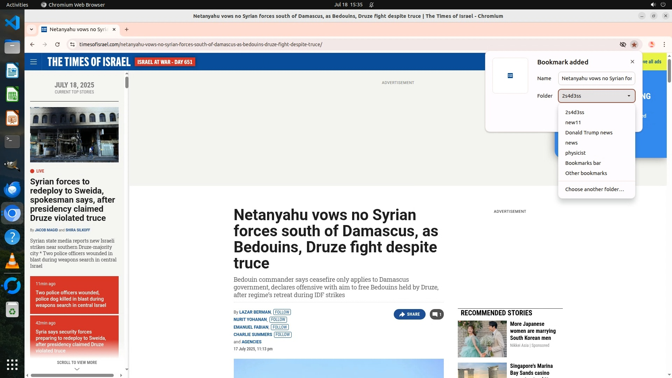This screenshot has height=378, width=672.
Task: Click the tracking protection eye icon
Action: pos(623,44)
